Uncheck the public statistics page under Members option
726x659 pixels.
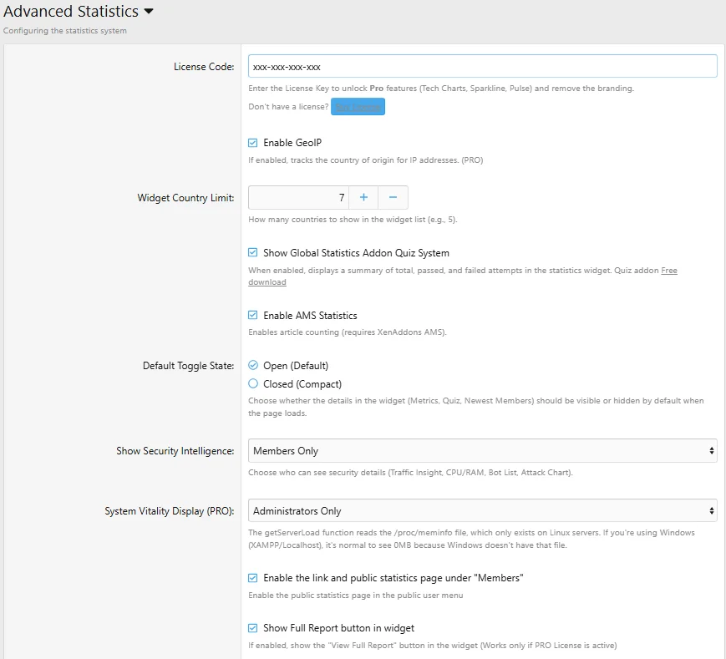pos(253,578)
